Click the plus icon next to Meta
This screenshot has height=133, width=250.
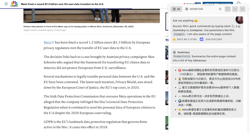53,42
